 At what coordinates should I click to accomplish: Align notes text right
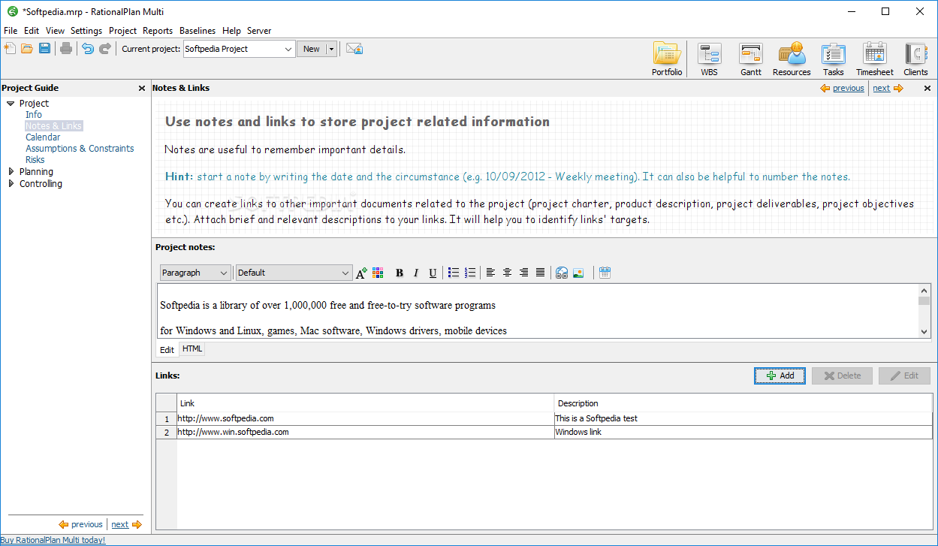coord(523,273)
